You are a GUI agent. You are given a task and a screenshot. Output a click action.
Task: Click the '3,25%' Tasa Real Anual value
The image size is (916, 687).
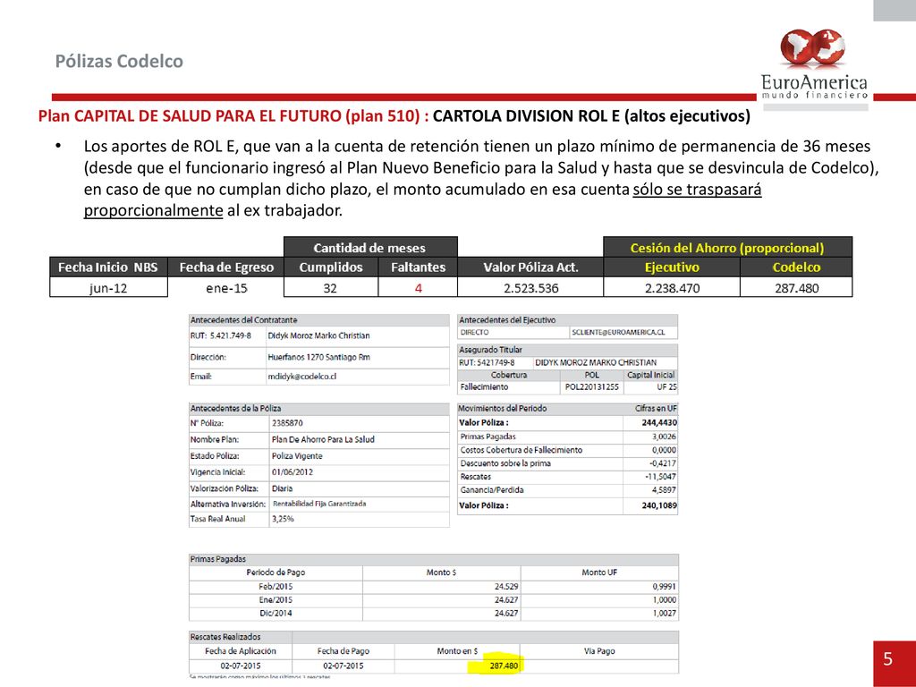point(283,519)
